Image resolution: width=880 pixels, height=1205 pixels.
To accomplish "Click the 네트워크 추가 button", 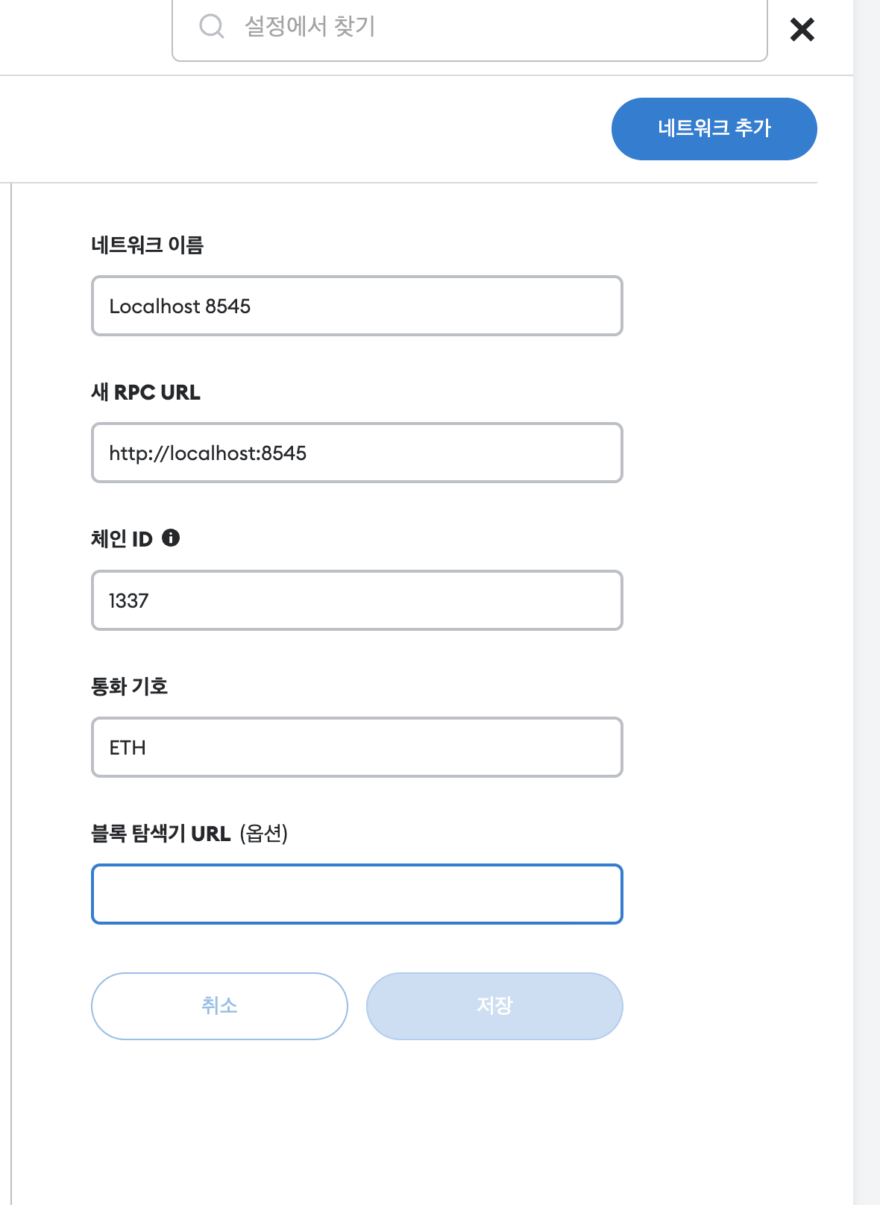I will [x=714, y=129].
